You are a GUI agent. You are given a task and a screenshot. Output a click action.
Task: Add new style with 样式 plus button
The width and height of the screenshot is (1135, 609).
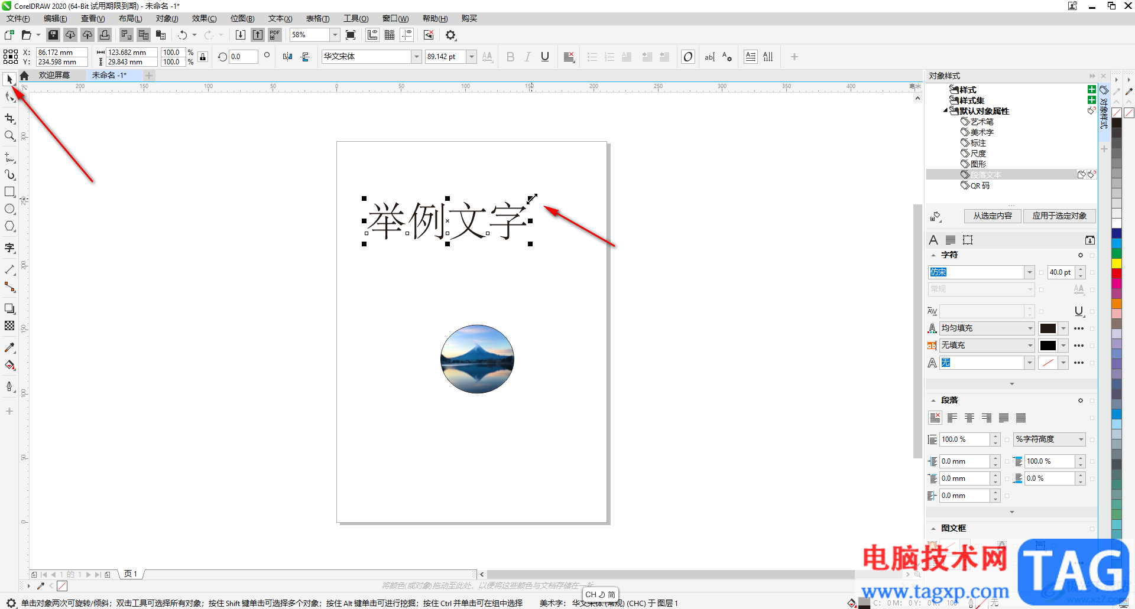pyautogui.click(x=1092, y=89)
